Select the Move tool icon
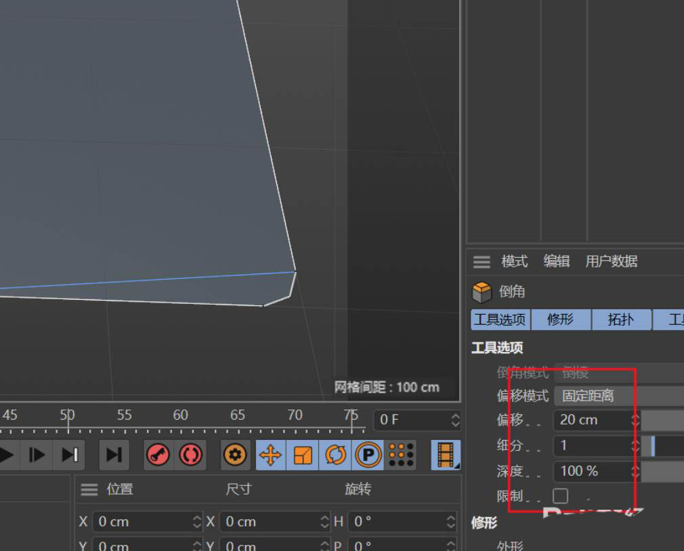This screenshot has width=684, height=551. (270, 454)
